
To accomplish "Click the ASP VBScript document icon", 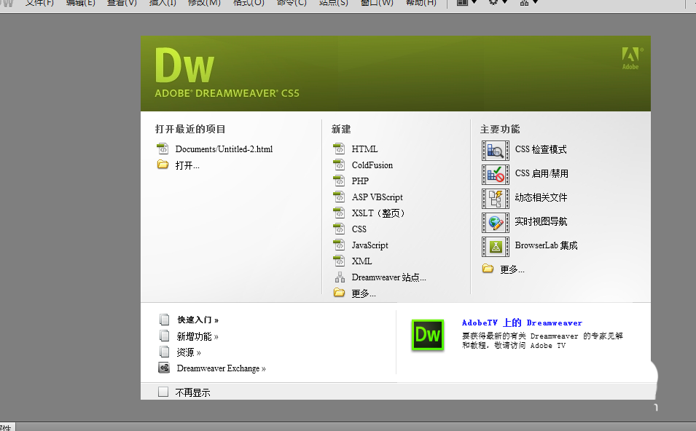I will tap(339, 196).
